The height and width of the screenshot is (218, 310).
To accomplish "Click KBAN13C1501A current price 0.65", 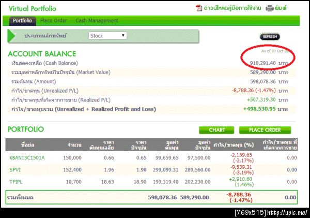I will (142, 158).
